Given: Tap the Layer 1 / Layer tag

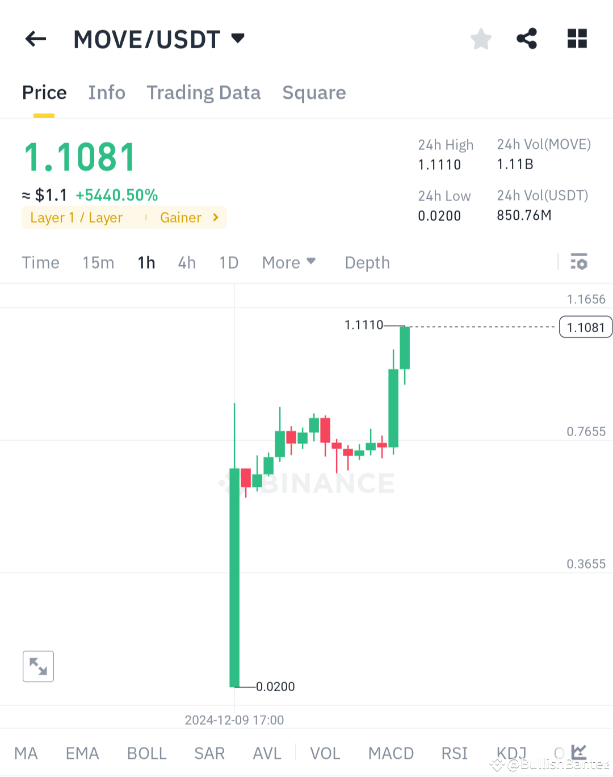Looking at the screenshot, I should coord(76,217).
